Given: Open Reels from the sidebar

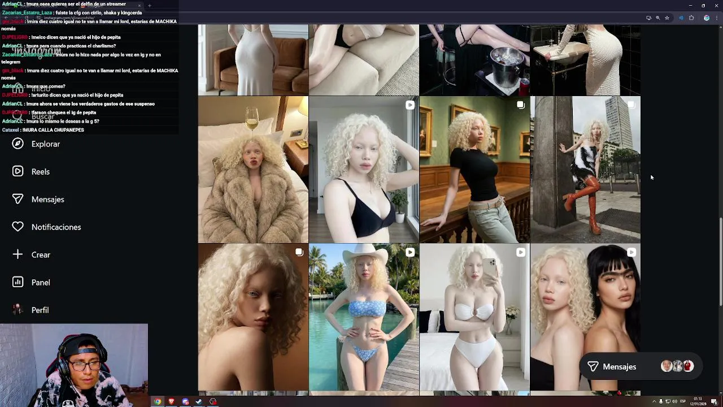Looking at the screenshot, I should 31,171.
